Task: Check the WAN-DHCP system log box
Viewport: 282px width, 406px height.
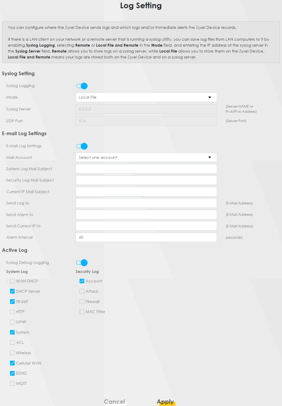Action: tap(13, 281)
